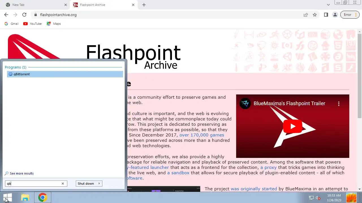Close the Flashpoint Archive tab
Viewport: 362px width, 203px height.
(x=133, y=5)
